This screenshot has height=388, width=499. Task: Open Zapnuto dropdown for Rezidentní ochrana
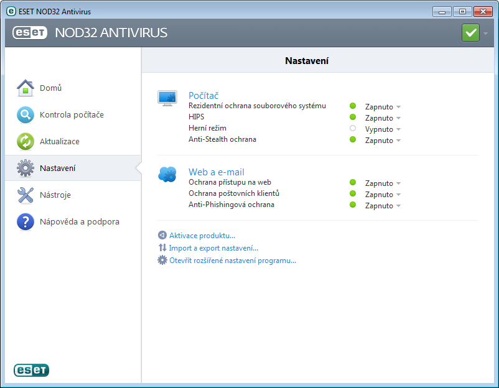pos(383,107)
